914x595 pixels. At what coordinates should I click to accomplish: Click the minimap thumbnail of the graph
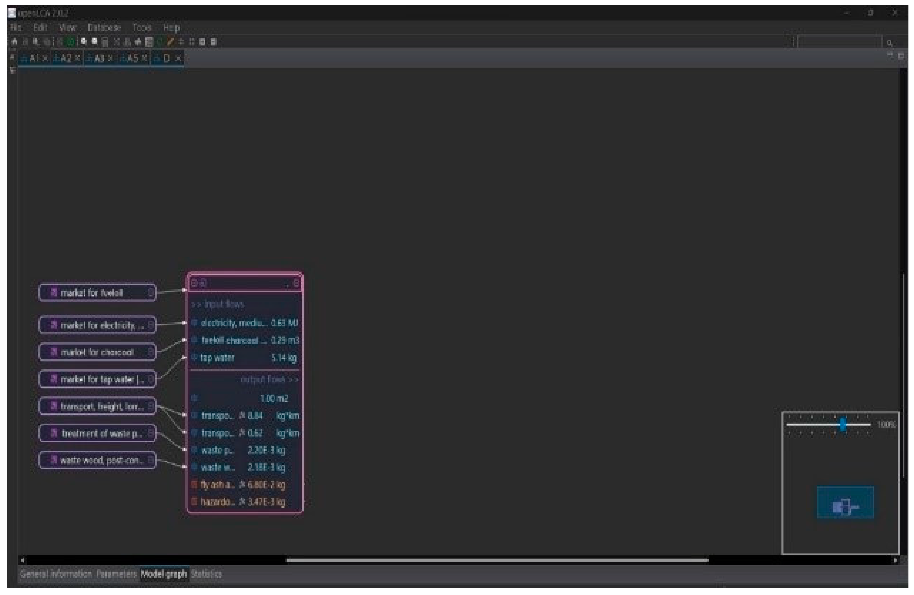pyautogui.click(x=845, y=503)
